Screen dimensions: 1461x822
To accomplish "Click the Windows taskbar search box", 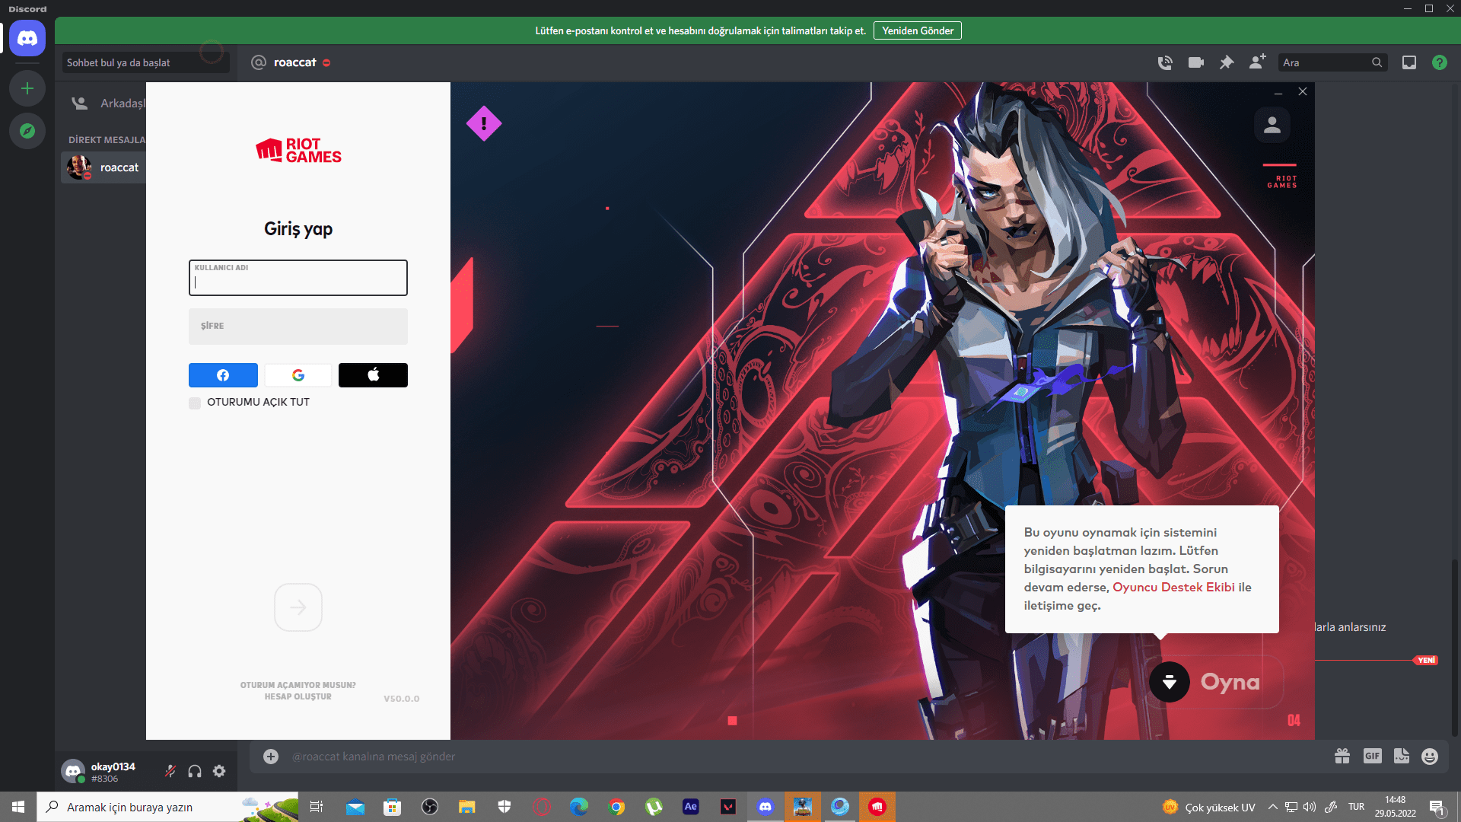I will tap(167, 807).
